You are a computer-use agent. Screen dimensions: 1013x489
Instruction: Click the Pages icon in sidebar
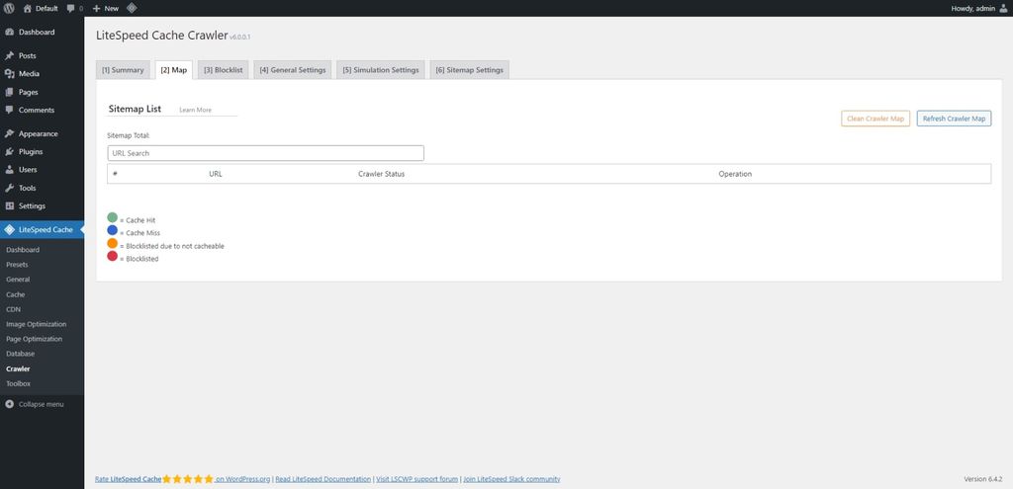pyautogui.click(x=10, y=92)
